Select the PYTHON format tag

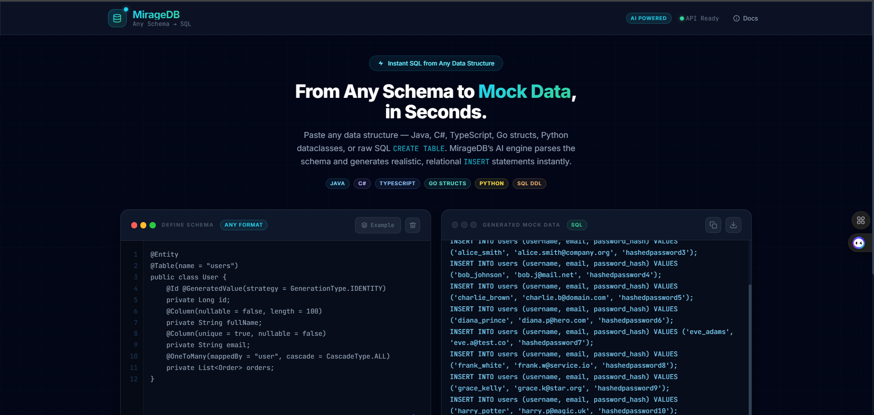[x=492, y=183]
